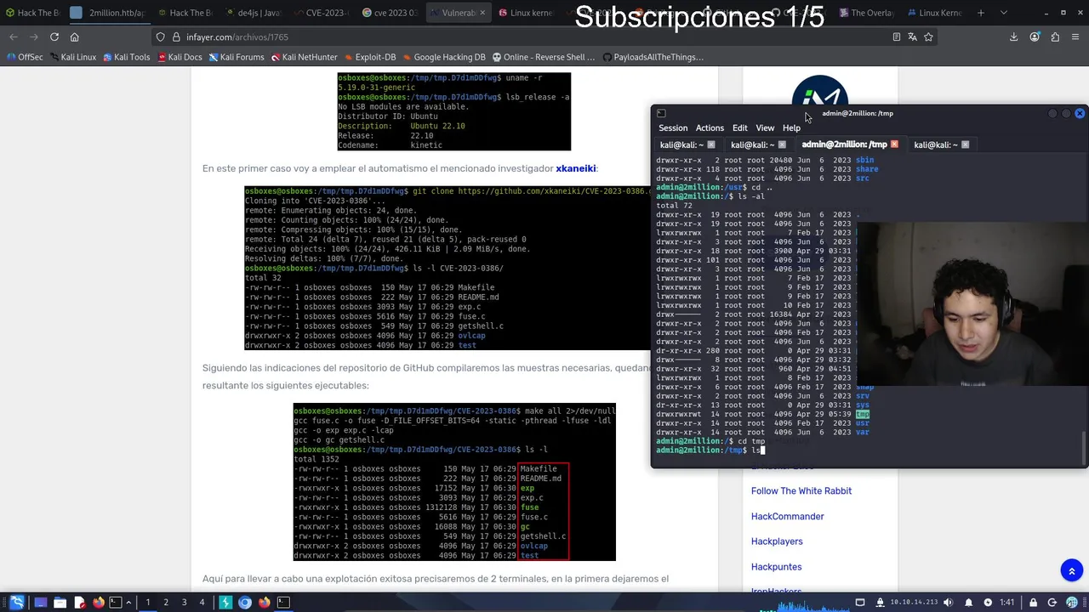
Task: Switch to the second kali@kali terminal tab
Action: point(753,144)
